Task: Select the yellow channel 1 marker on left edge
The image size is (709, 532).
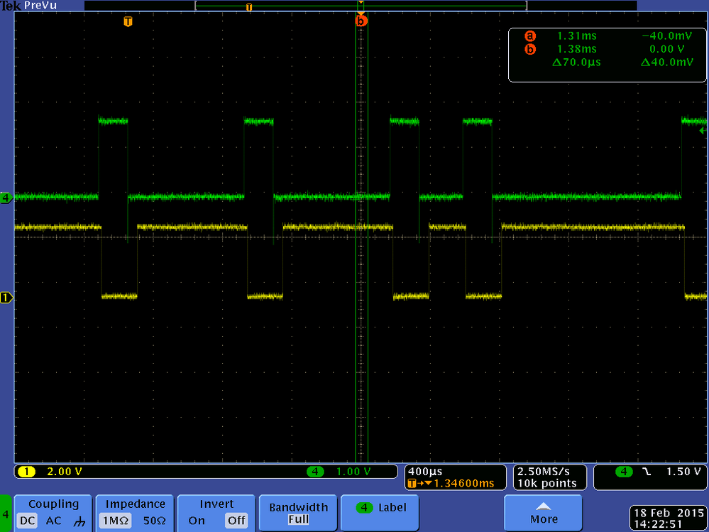Action: pyautogui.click(x=6, y=298)
